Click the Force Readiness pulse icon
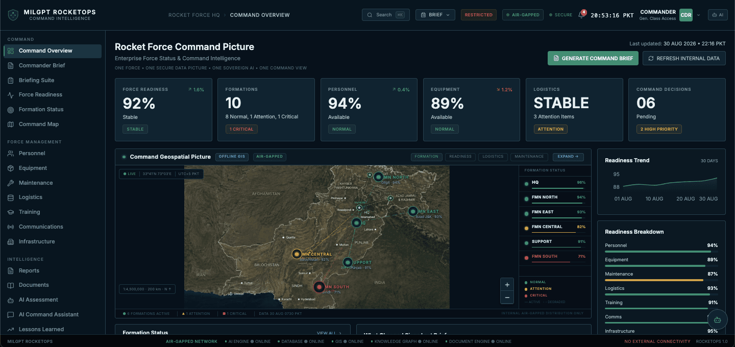735x347 pixels. [x=11, y=95]
